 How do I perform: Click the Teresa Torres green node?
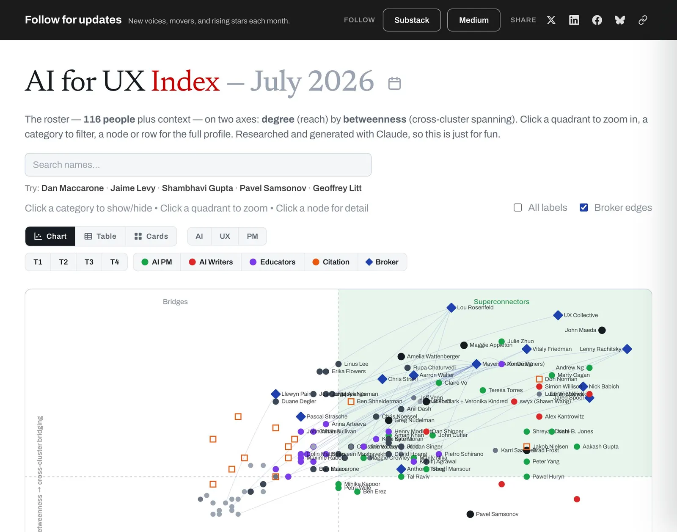pos(483,390)
